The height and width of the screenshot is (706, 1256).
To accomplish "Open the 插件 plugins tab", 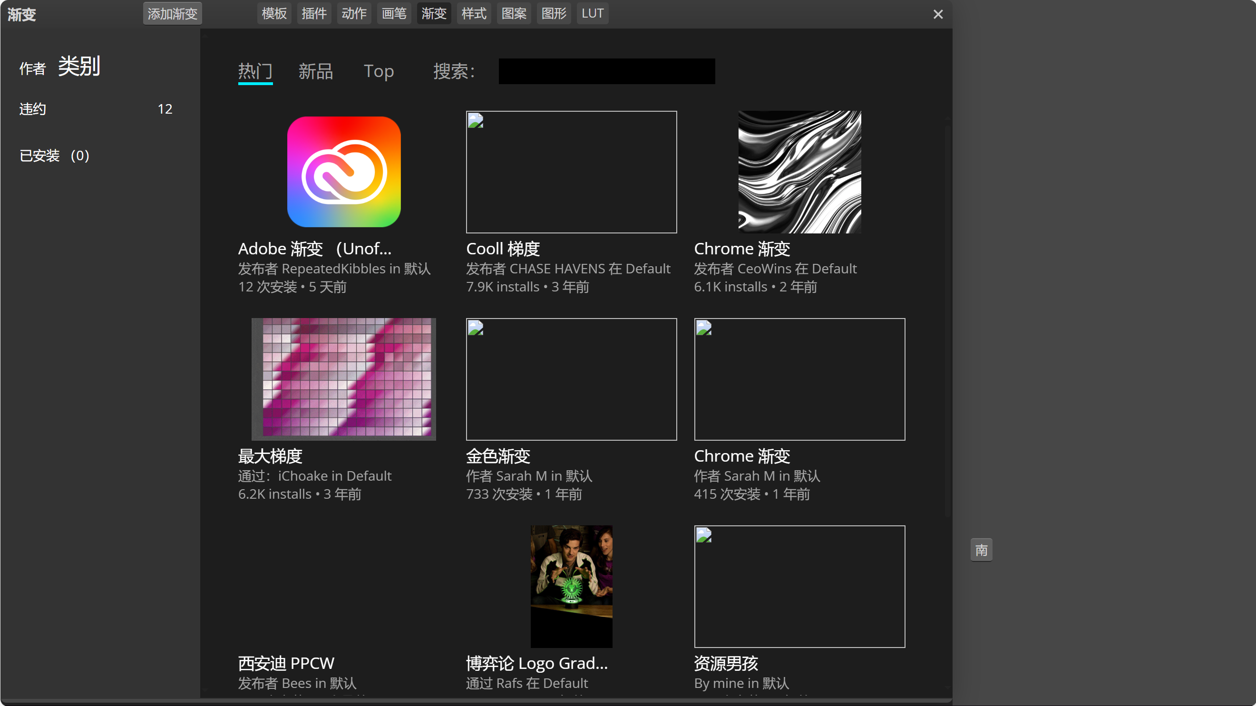I will (x=314, y=13).
